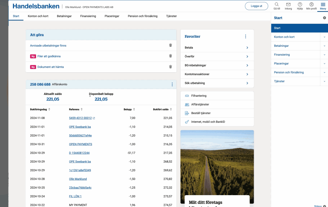The image size is (328, 207).
Task: Delete the Filer att godkänna item
Action: pyautogui.click(x=170, y=56)
